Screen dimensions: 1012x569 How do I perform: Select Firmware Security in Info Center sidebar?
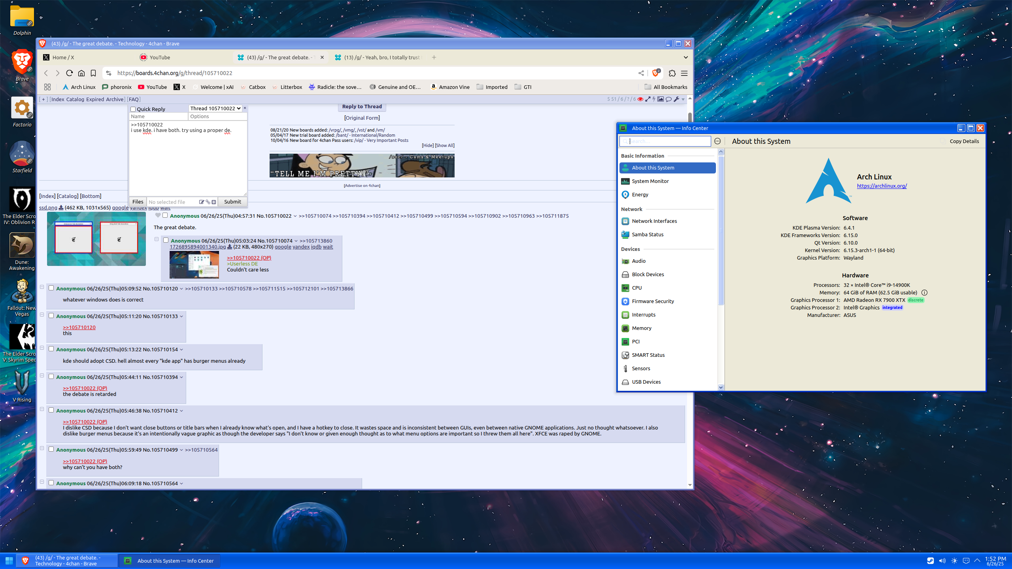pos(667,301)
